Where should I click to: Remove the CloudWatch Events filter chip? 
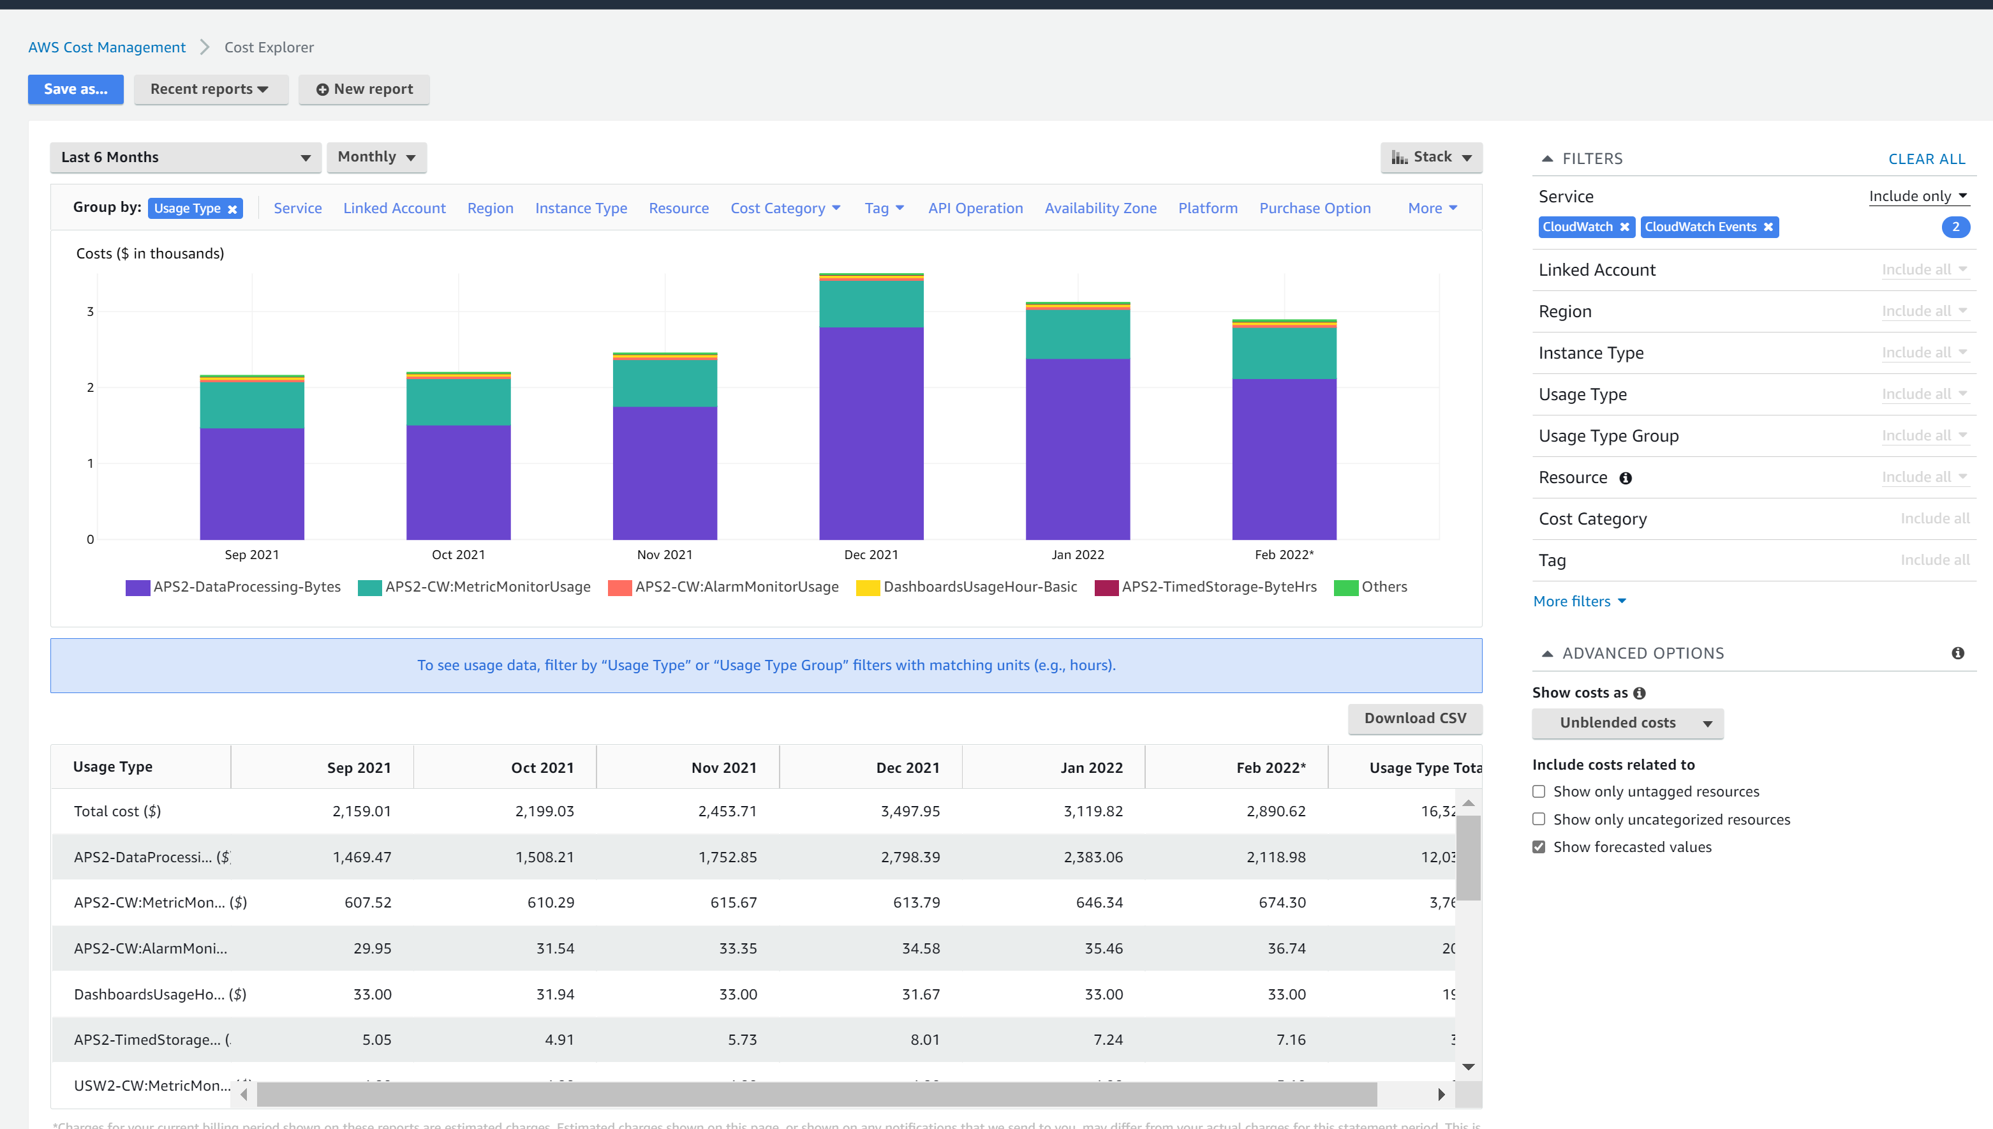point(1768,227)
